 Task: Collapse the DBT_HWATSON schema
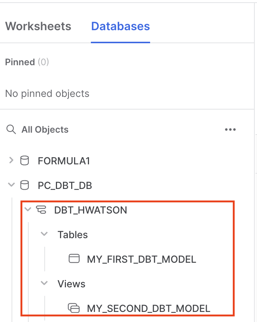tap(27, 209)
